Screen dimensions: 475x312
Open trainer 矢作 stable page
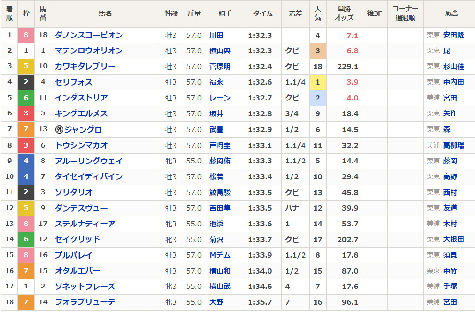[450, 113]
